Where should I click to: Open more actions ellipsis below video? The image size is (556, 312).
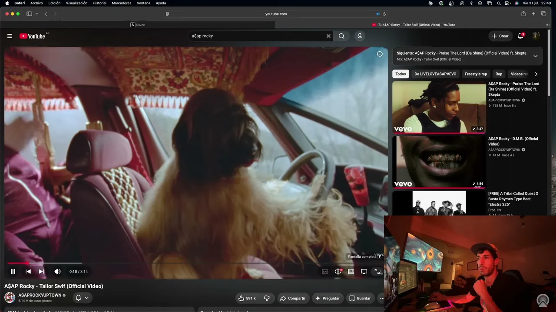pyautogui.click(x=381, y=298)
